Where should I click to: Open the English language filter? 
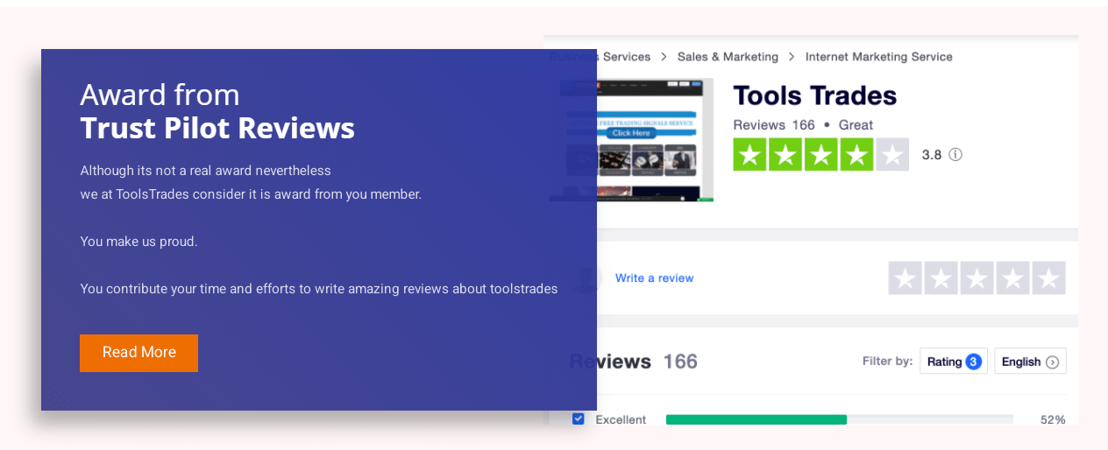[x=1030, y=361]
